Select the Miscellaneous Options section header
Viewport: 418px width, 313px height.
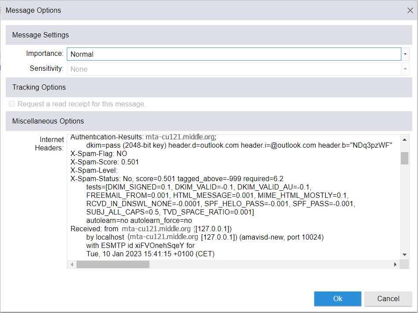tap(48, 121)
